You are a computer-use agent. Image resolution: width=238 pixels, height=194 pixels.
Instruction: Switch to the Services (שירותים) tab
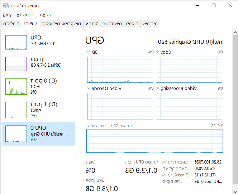pos(150,24)
